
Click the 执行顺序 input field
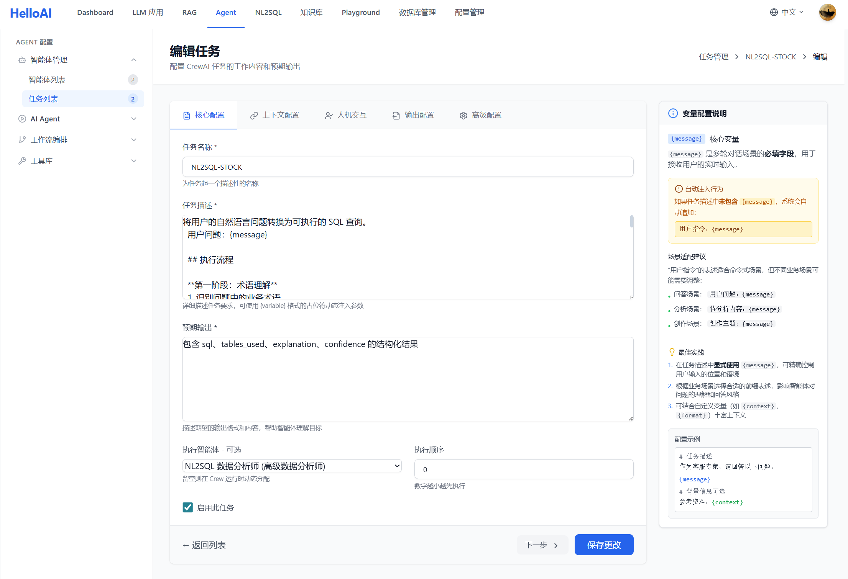524,469
